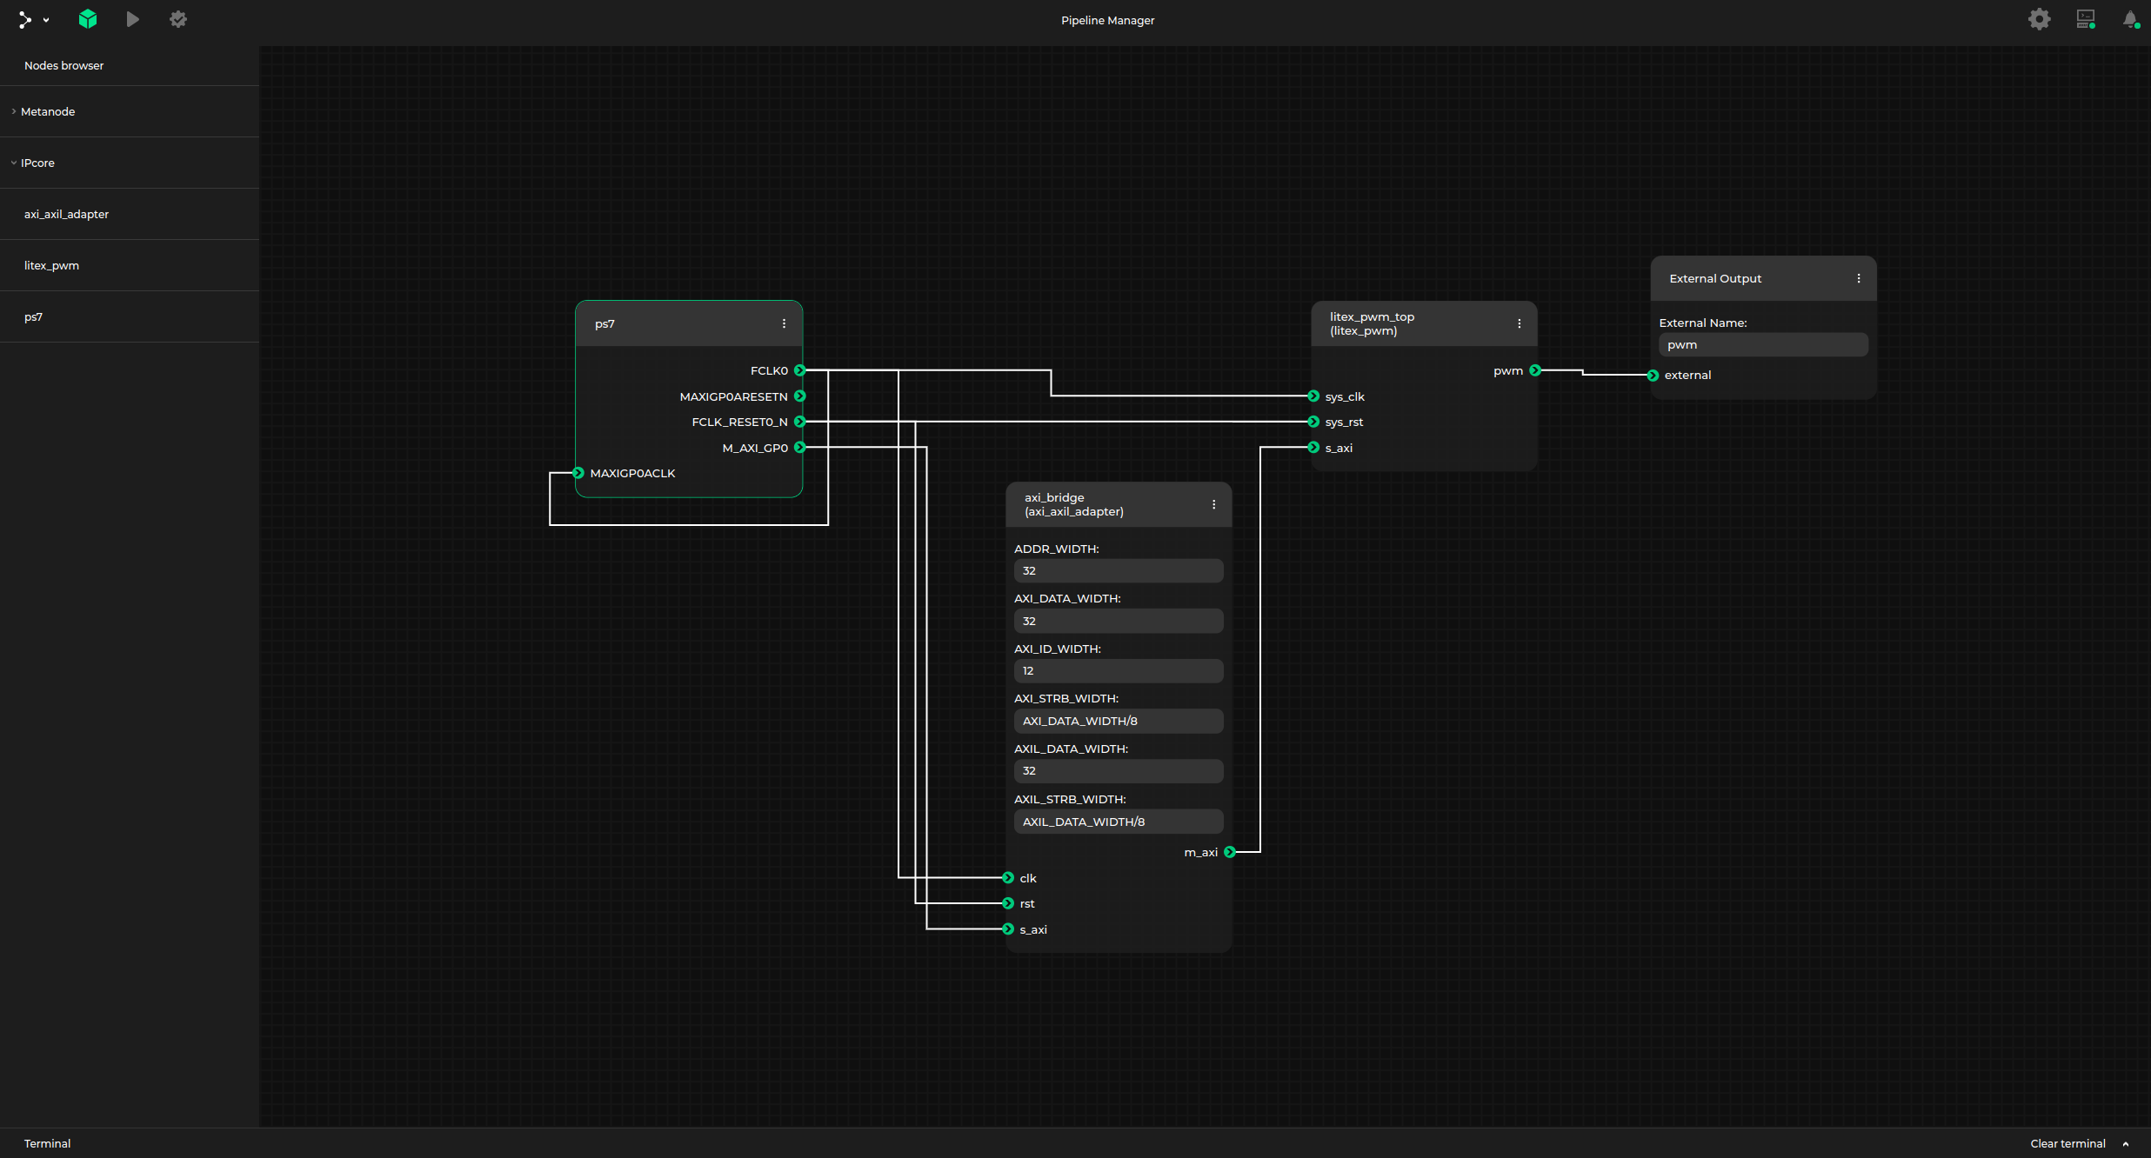Toggle the terminal panel icon at top right
Viewport: 2151px width, 1158px height.
coord(2086,19)
